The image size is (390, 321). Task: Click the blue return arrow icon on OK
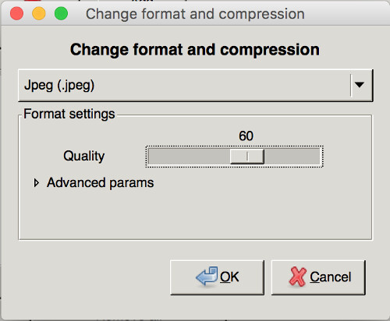(207, 277)
